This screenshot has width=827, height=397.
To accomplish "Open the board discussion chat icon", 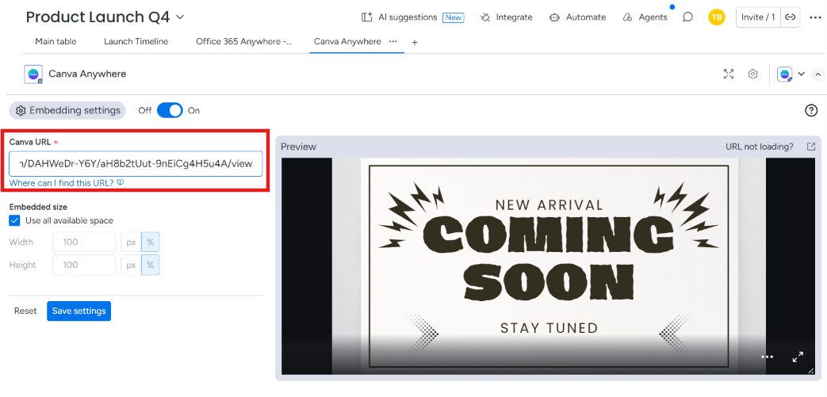I will 687,17.
